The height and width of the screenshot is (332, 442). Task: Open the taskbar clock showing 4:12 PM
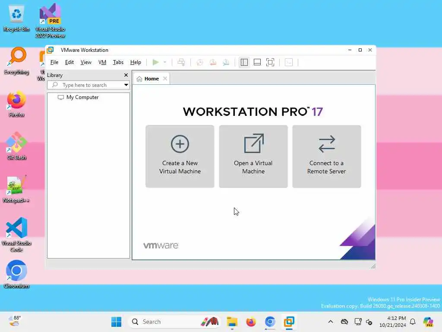point(393,322)
